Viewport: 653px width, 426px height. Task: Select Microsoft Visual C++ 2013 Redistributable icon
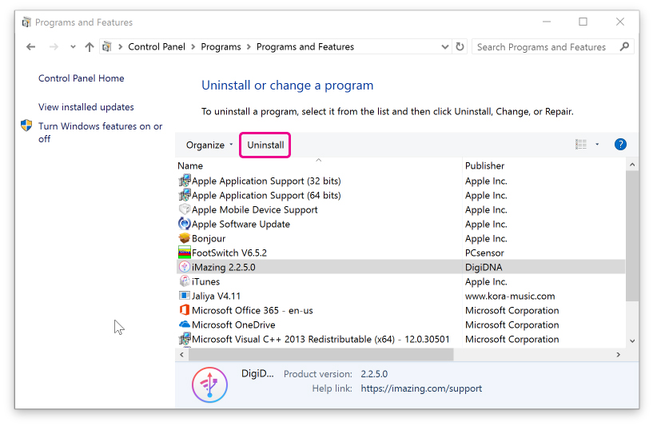tap(185, 339)
